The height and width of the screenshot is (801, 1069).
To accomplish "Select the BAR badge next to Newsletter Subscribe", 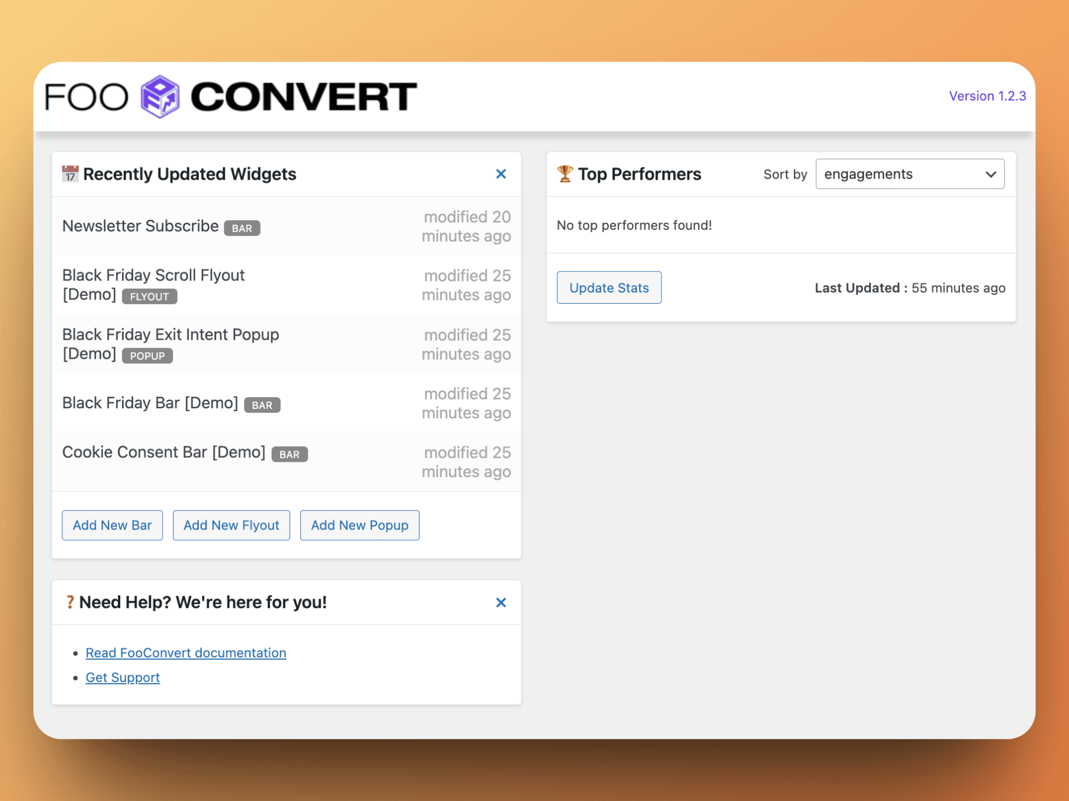I will click(242, 228).
